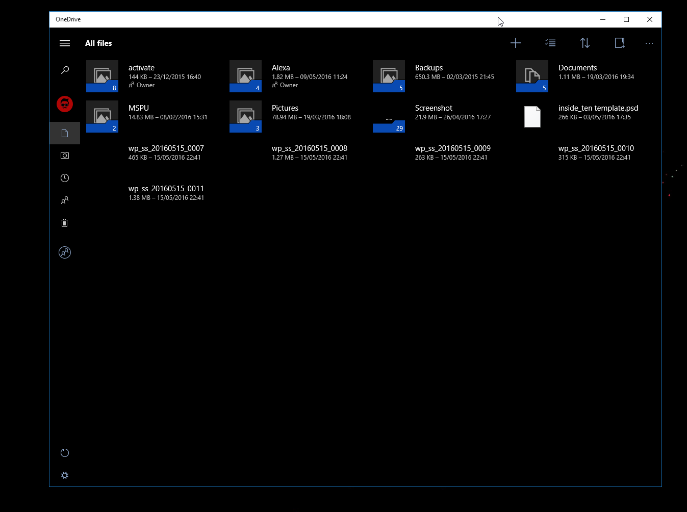This screenshot has width=687, height=512.
Task: Open file wp_ss_20160515_0011
Action: tap(166, 189)
